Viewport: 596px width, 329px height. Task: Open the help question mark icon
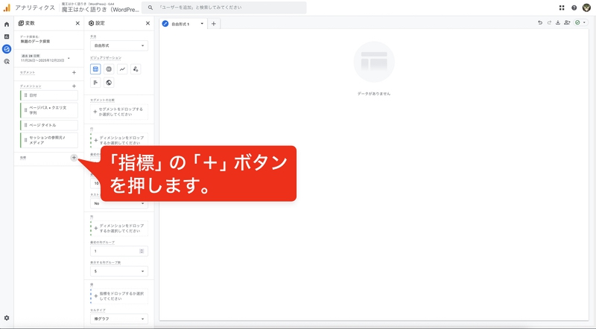[x=574, y=7]
